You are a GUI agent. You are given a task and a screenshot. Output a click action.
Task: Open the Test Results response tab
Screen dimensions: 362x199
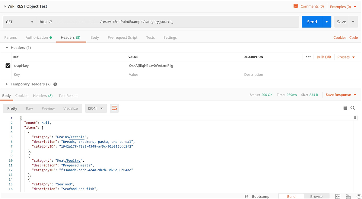pyautogui.click(x=68, y=95)
